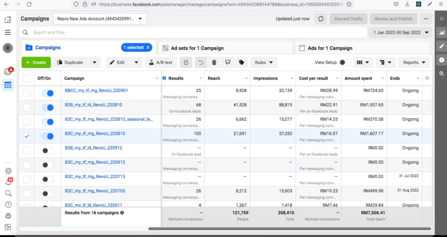Image resolution: width=447 pixels, height=237 pixels.
Task: Click the export/share icon in toolbar
Action: click(228, 62)
